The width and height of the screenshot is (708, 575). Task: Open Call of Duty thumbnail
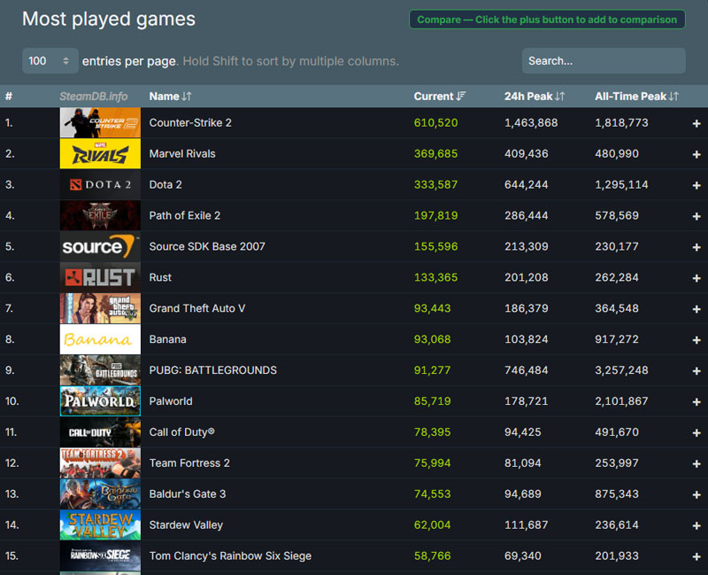100,432
